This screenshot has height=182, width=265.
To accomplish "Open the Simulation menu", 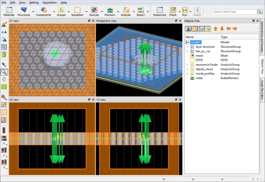I will (50, 3).
